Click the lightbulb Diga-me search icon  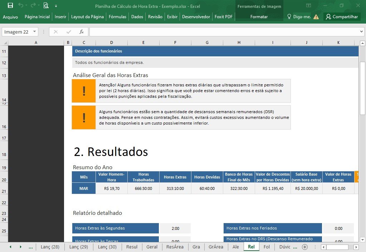click(x=289, y=16)
